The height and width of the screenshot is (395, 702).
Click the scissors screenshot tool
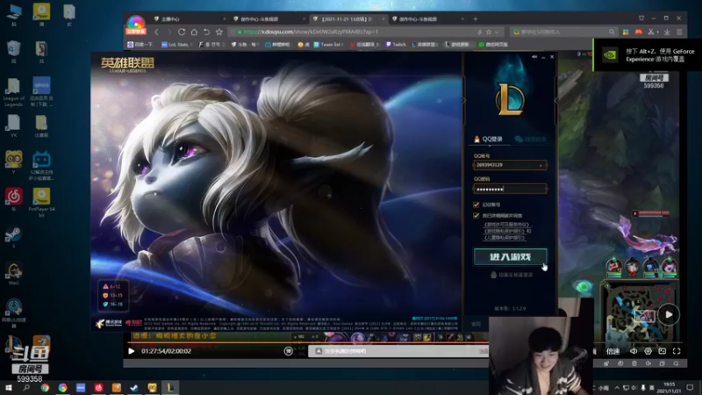pyautogui.click(x=651, y=32)
